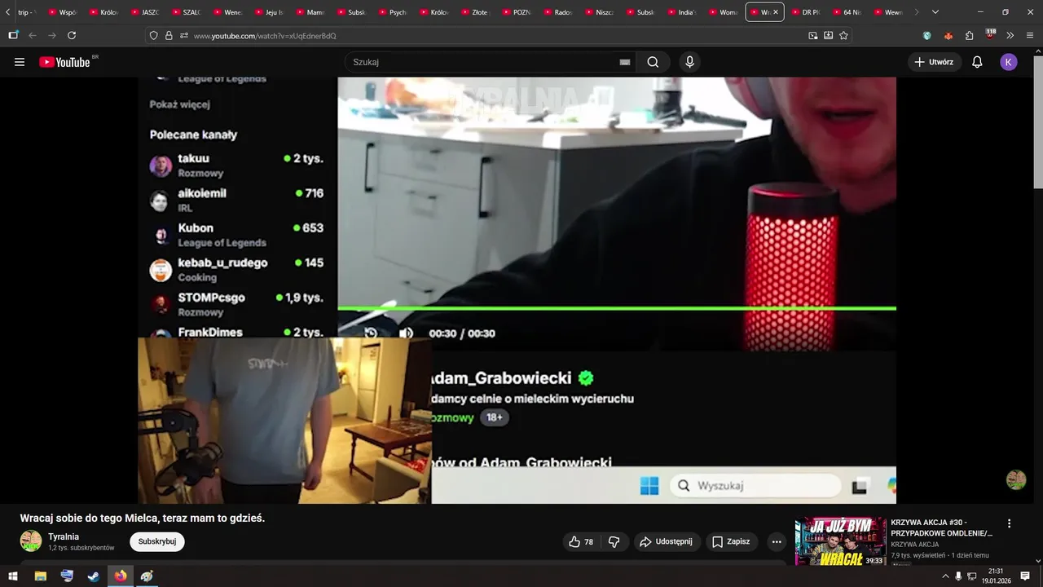
Task: Open the KRZYWA AKCJA #30 video title
Action: pyautogui.click(x=942, y=527)
